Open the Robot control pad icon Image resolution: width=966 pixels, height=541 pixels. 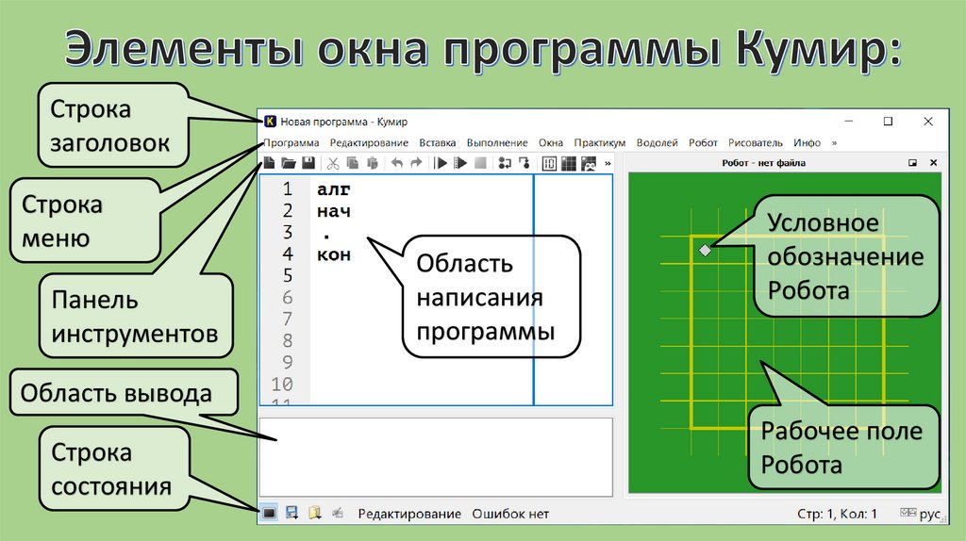point(549,163)
